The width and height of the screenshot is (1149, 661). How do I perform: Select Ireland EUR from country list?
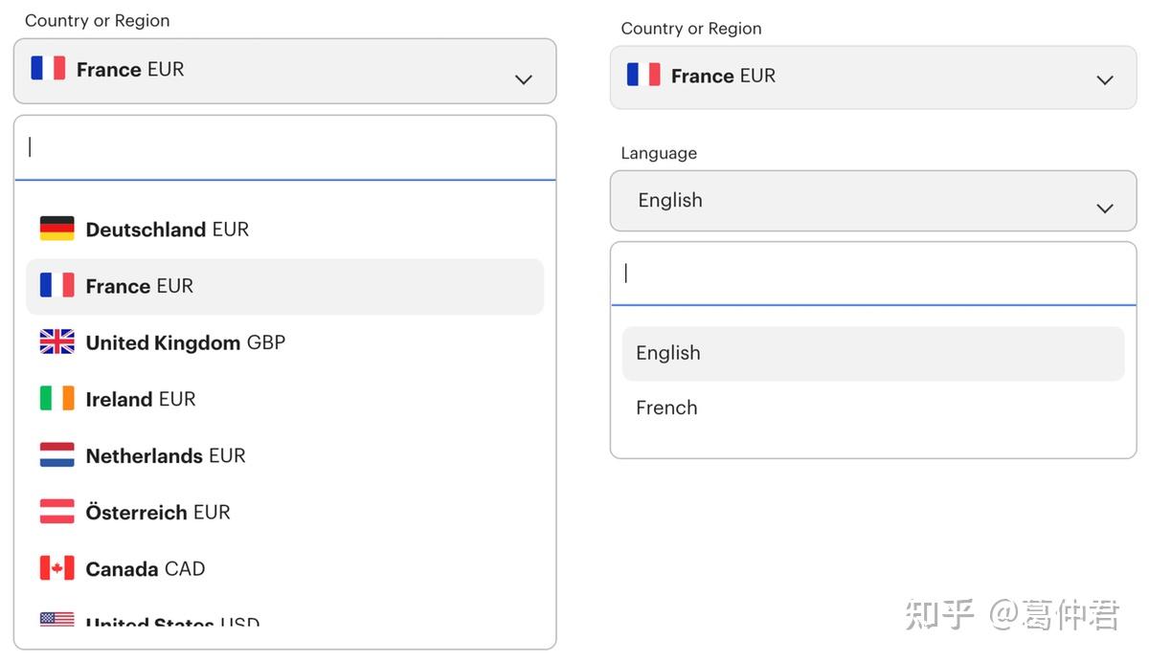(x=141, y=399)
